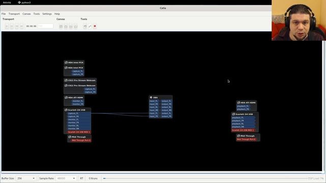The height and width of the screenshot is (183, 326).
Task: Click the BPM input field in Transport
Action: click(45, 26)
